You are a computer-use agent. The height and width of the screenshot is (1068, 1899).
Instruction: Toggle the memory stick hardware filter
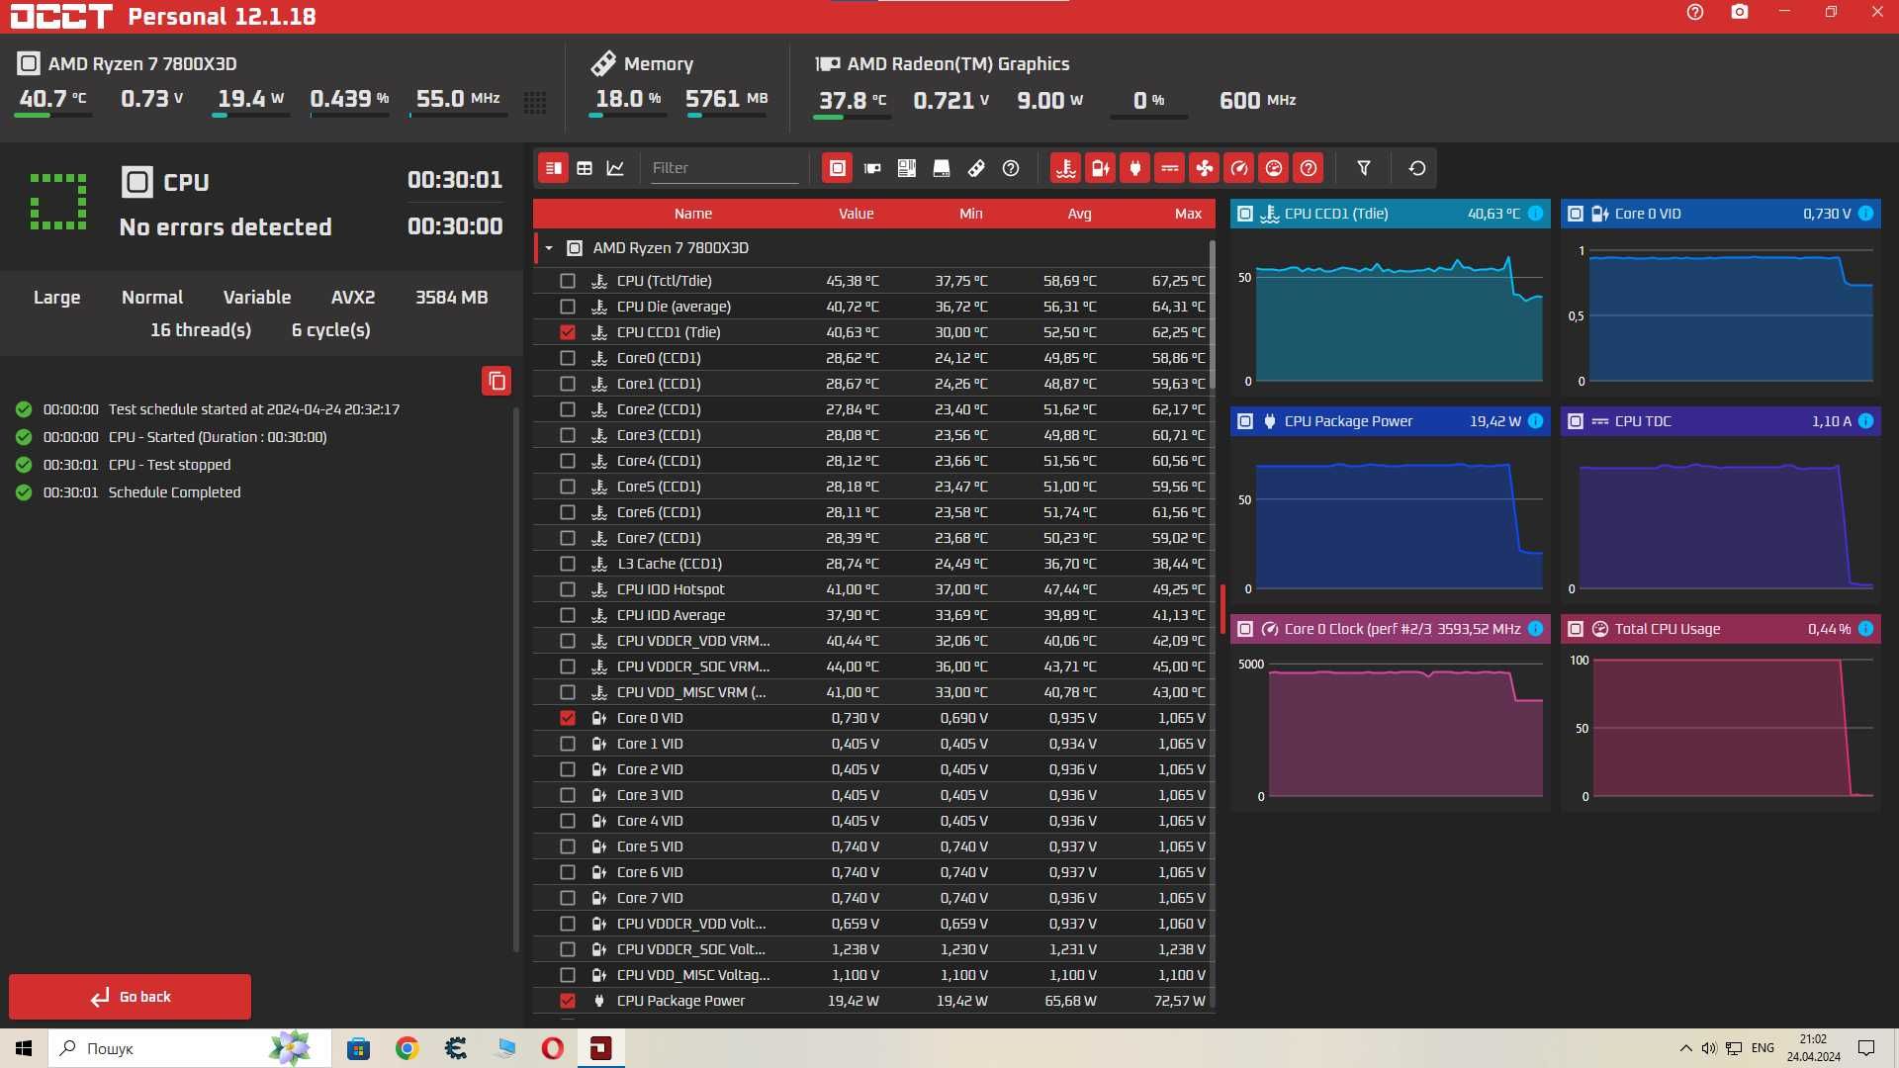[976, 168]
